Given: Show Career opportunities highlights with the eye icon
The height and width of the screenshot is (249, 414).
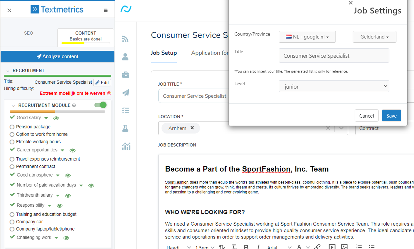Looking at the screenshot, I should coord(73,150).
